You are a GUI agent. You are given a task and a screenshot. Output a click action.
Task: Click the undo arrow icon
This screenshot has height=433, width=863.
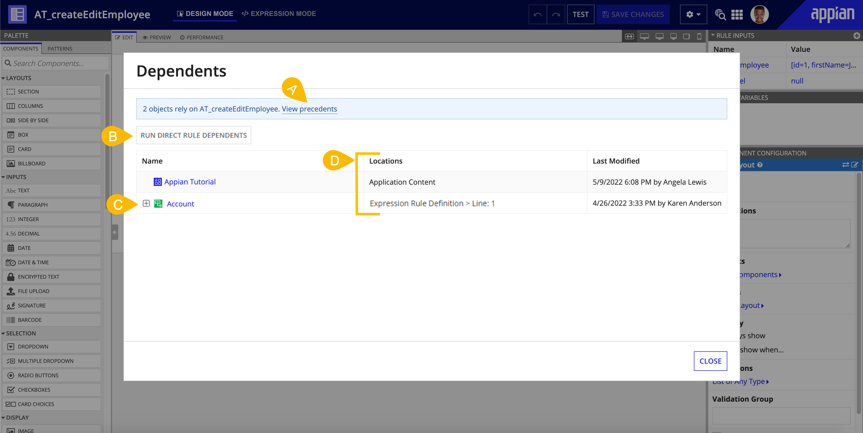538,14
